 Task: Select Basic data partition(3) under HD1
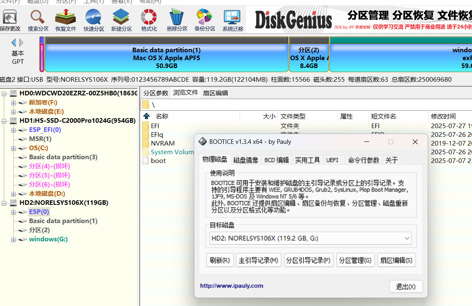tap(63, 157)
